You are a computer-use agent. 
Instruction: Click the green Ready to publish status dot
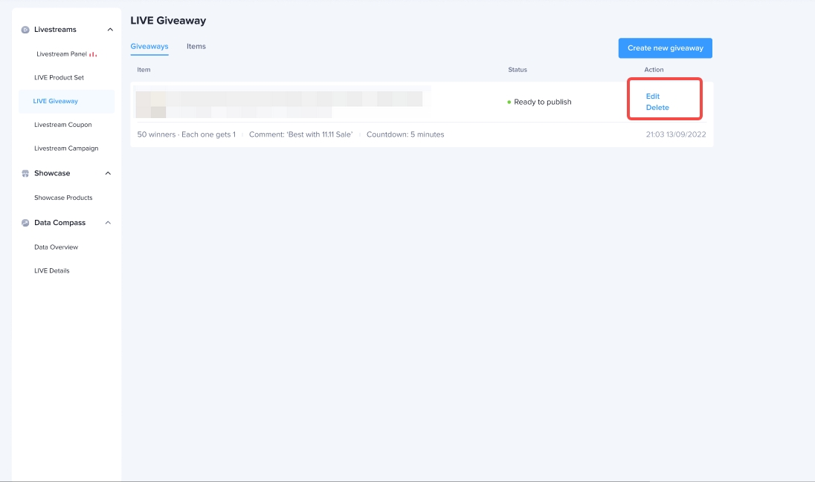pos(509,102)
